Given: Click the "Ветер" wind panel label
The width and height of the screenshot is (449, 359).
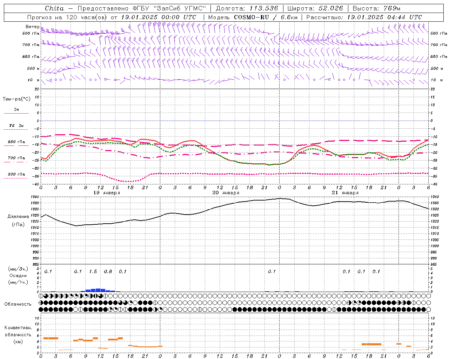Looking at the screenshot, I should click(x=32, y=27).
